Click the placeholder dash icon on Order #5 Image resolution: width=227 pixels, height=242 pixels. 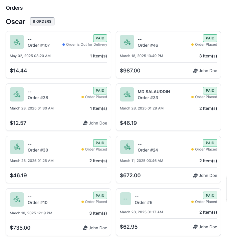(x=126, y=199)
